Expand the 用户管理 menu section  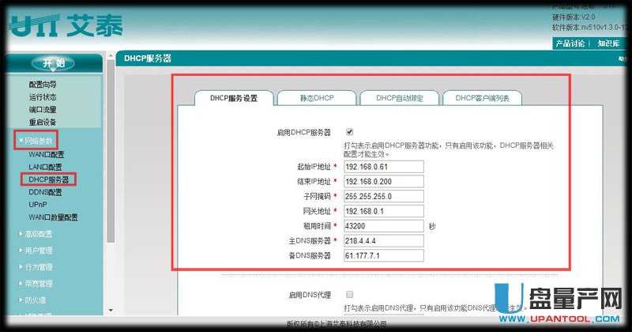point(38,251)
